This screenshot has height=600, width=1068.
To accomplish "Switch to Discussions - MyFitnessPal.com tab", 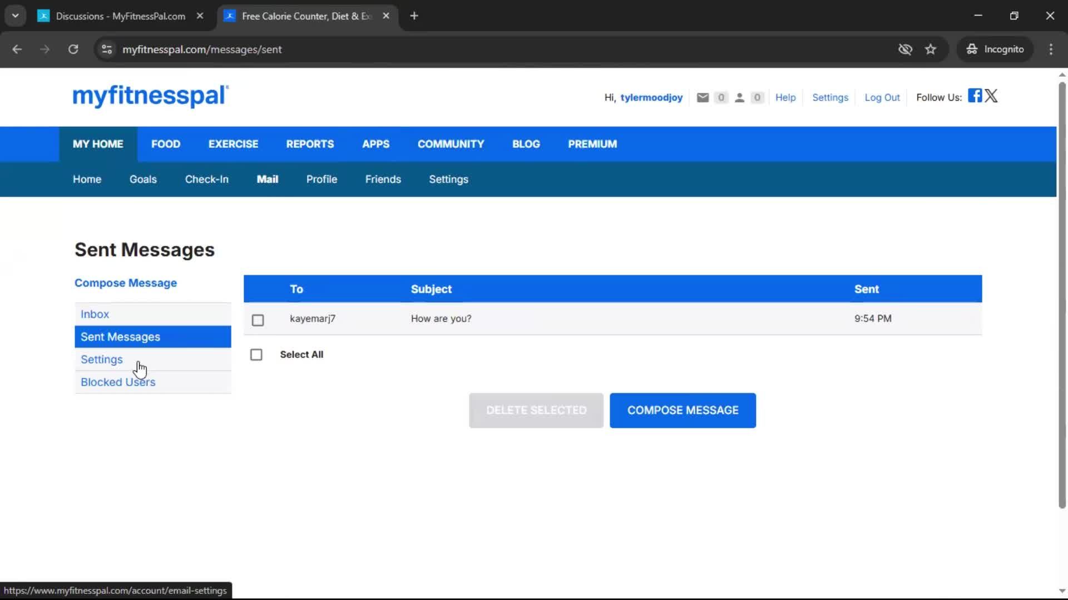I will point(120,16).
